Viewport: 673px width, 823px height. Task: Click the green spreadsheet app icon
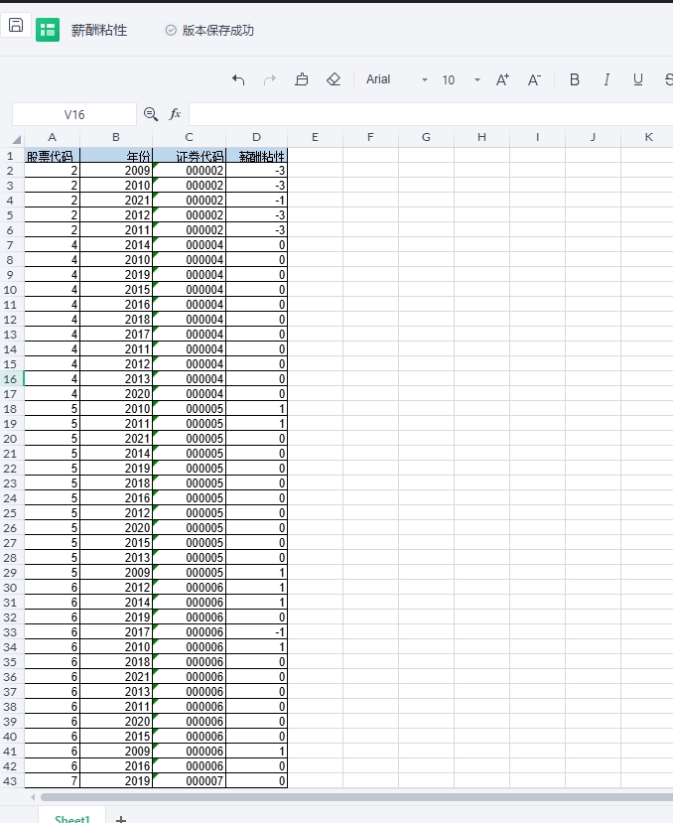48,30
